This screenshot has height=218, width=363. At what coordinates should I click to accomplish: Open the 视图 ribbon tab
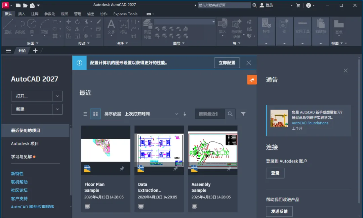coord(64,14)
